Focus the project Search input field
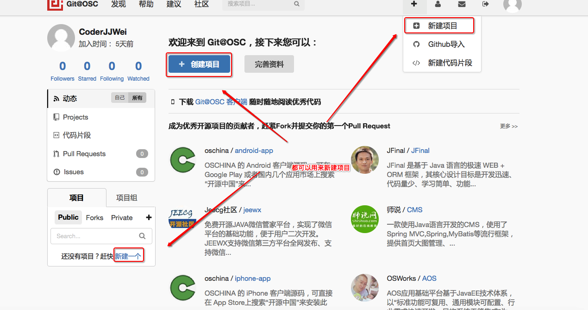This screenshot has height=310, width=588. coord(101,236)
